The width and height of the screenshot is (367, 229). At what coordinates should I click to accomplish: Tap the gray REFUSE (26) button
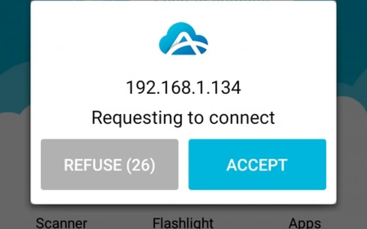pos(110,164)
